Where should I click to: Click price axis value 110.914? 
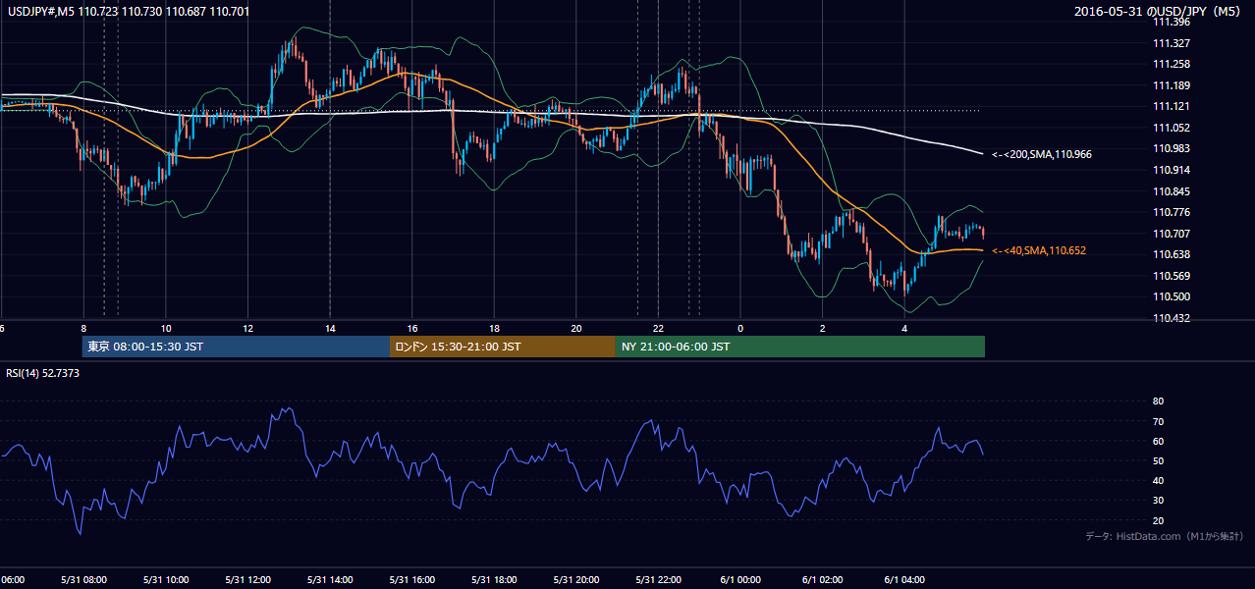click(x=1170, y=170)
